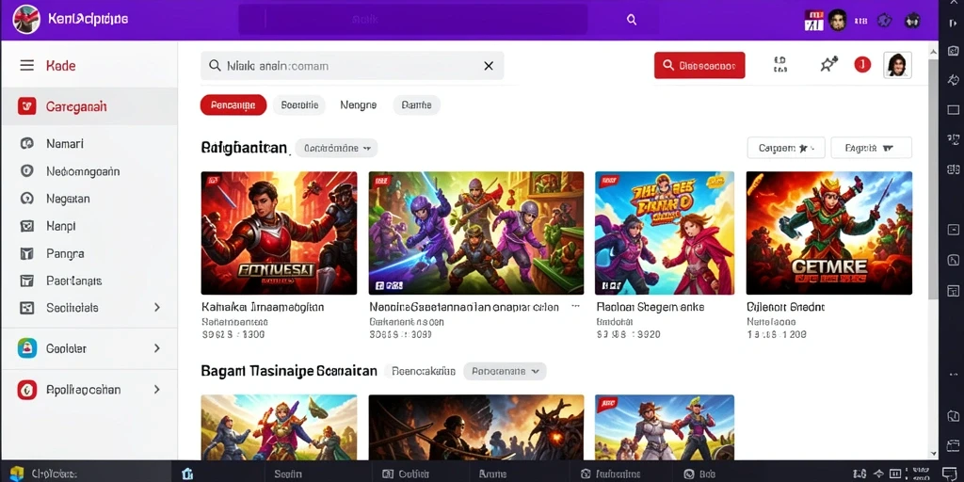The width and height of the screenshot is (964, 482).
Task: Open the Peloerante dropdown in second section
Action: (505, 371)
